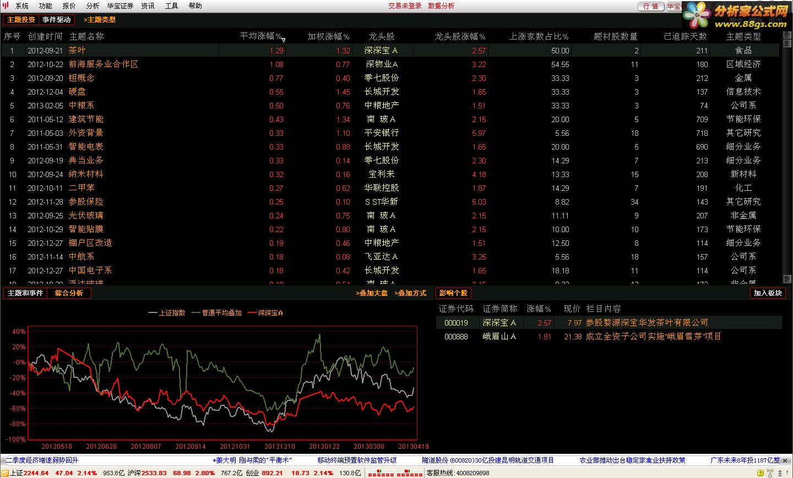Select the 纳米材料 theme row
Screen dimensions: 793x478
pyautogui.click(x=389, y=174)
